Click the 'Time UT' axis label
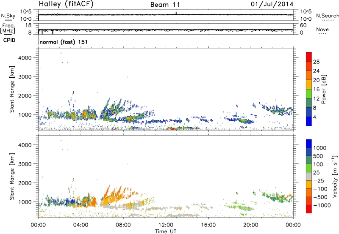Screen dimensions: 339x234 pos(166,231)
